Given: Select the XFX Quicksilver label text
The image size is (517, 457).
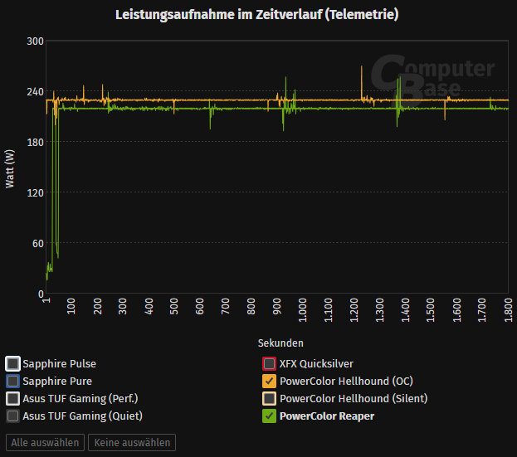Looking at the screenshot, I should pyautogui.click(x=316, y=364).
